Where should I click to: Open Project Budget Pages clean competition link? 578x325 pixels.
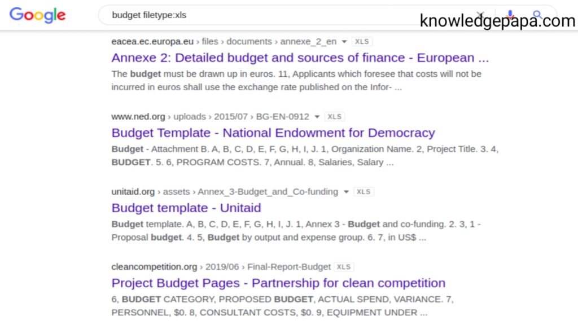[x=278, y=283]
